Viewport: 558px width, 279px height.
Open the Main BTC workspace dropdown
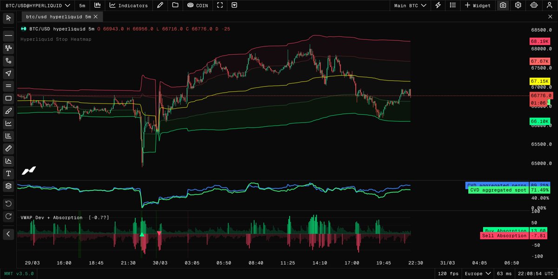(411, 5)
